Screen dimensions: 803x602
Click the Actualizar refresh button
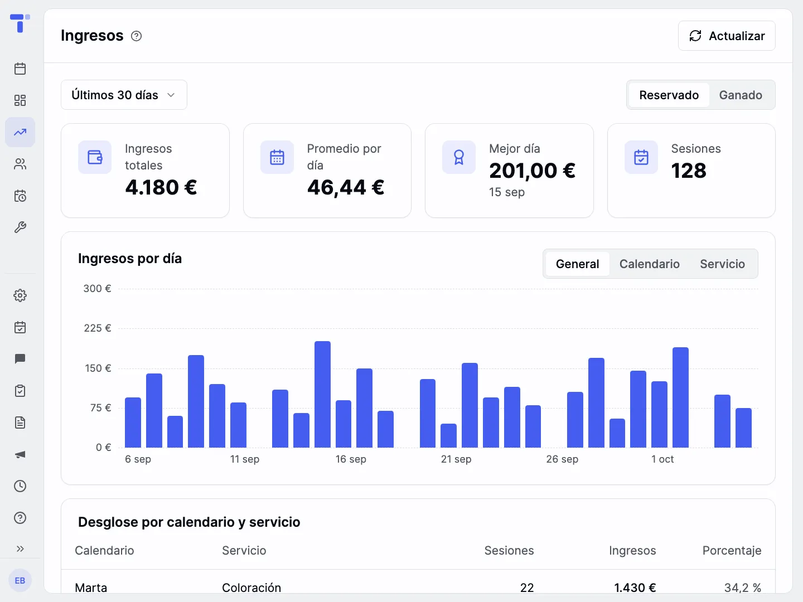pyautogui.click(x=727, y=36)
